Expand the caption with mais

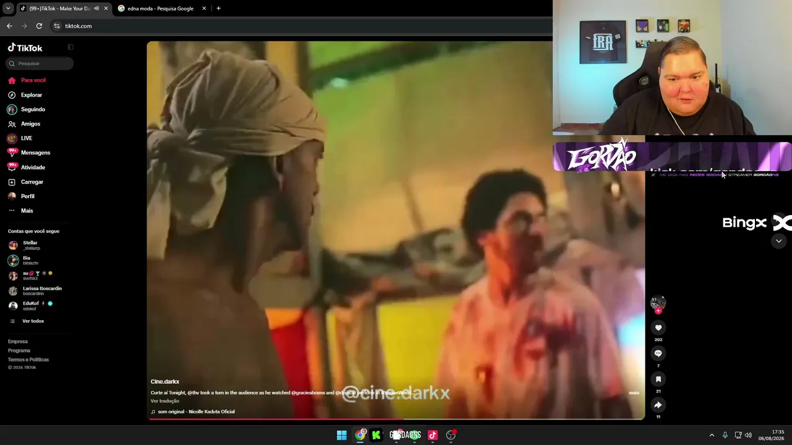[634, 393]
